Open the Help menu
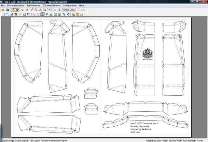208x142 pixels. point(81,6)
